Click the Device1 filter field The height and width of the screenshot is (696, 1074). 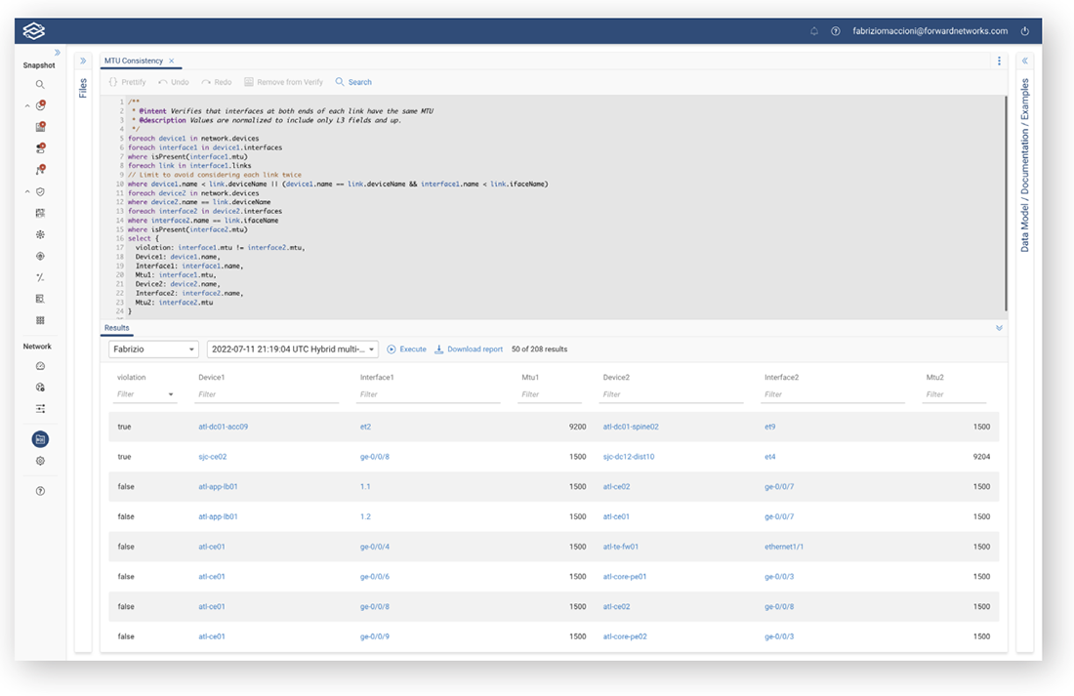point(267,394)
